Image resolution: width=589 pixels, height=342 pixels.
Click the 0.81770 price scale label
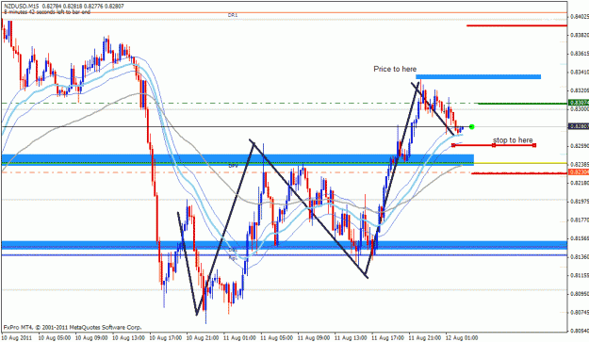pos(580,220)
